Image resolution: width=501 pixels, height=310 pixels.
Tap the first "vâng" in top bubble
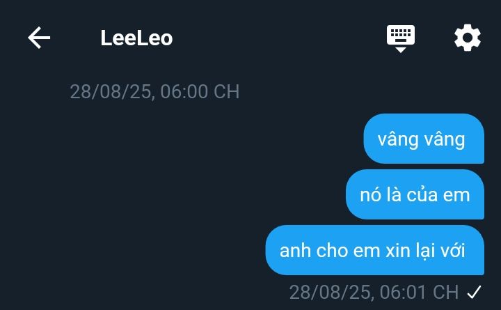[398, 140]
